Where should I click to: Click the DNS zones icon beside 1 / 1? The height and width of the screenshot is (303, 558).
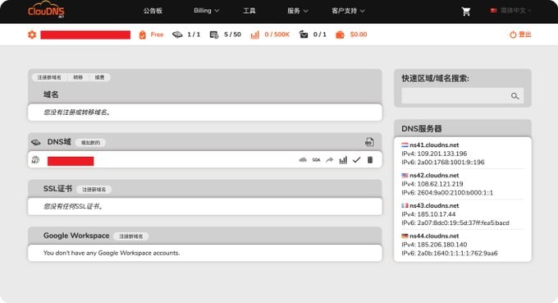click(177, 34)
